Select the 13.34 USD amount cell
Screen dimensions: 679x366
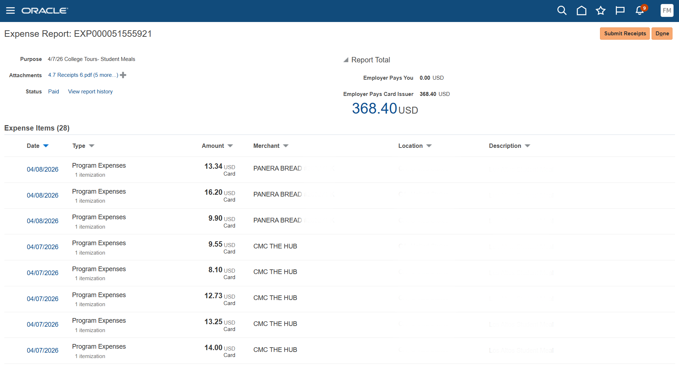[x=220, y=169]
